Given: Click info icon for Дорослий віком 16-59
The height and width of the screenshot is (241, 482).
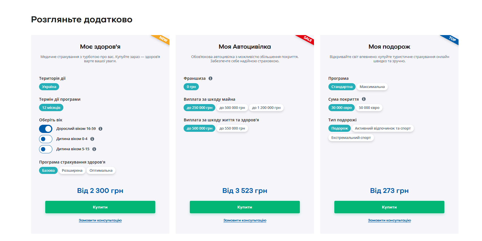Looking at the screenshot, I should tap(100, 129).
